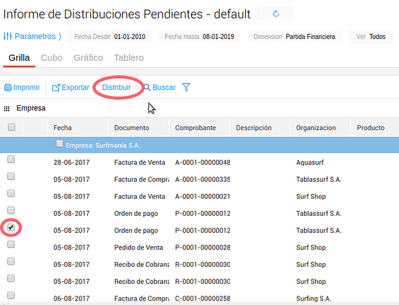
Task: Click the A-0001-00000335 comprobante cell
Action: [203, 179]
